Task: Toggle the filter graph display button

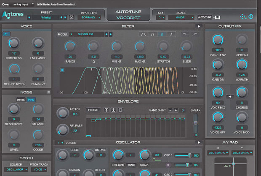Action: tap(62, 70)
